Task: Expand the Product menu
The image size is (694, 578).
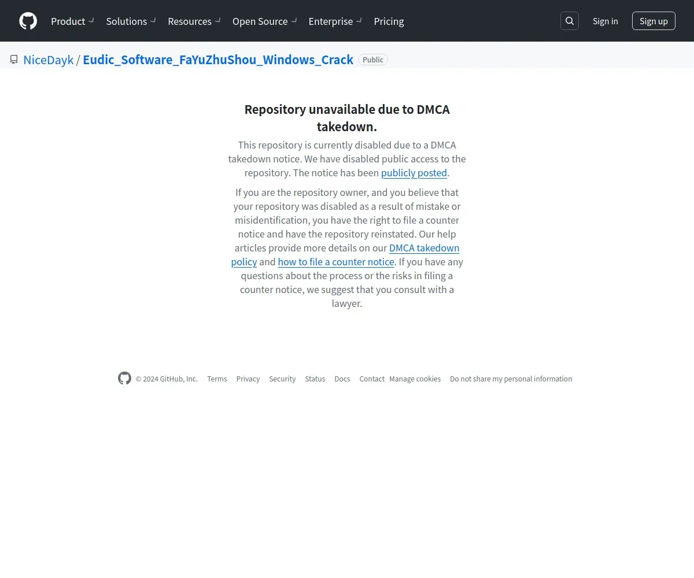Action: 72,21
